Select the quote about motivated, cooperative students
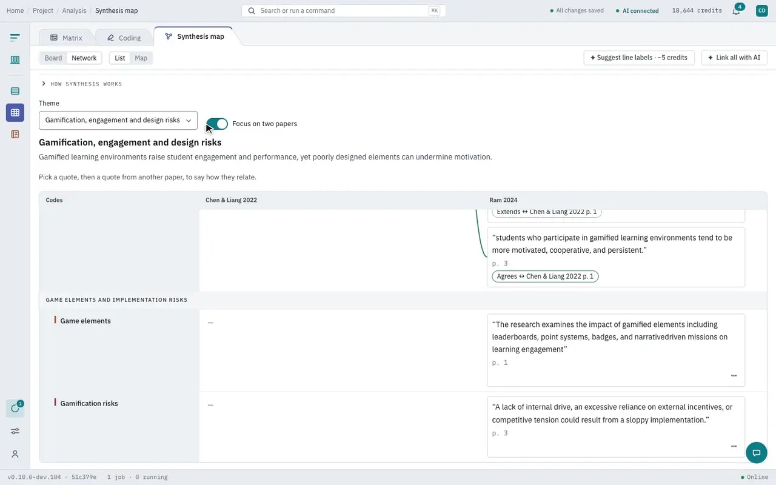This screenshot has height=485, width=776. click(x=616, y=256)
